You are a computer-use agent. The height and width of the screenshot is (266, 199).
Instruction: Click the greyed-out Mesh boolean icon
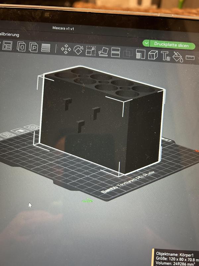click(128, 53)
